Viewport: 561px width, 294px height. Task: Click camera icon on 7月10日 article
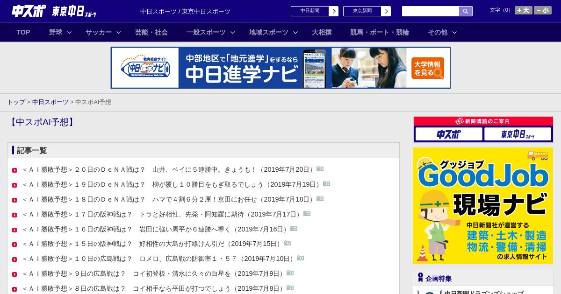301,258
